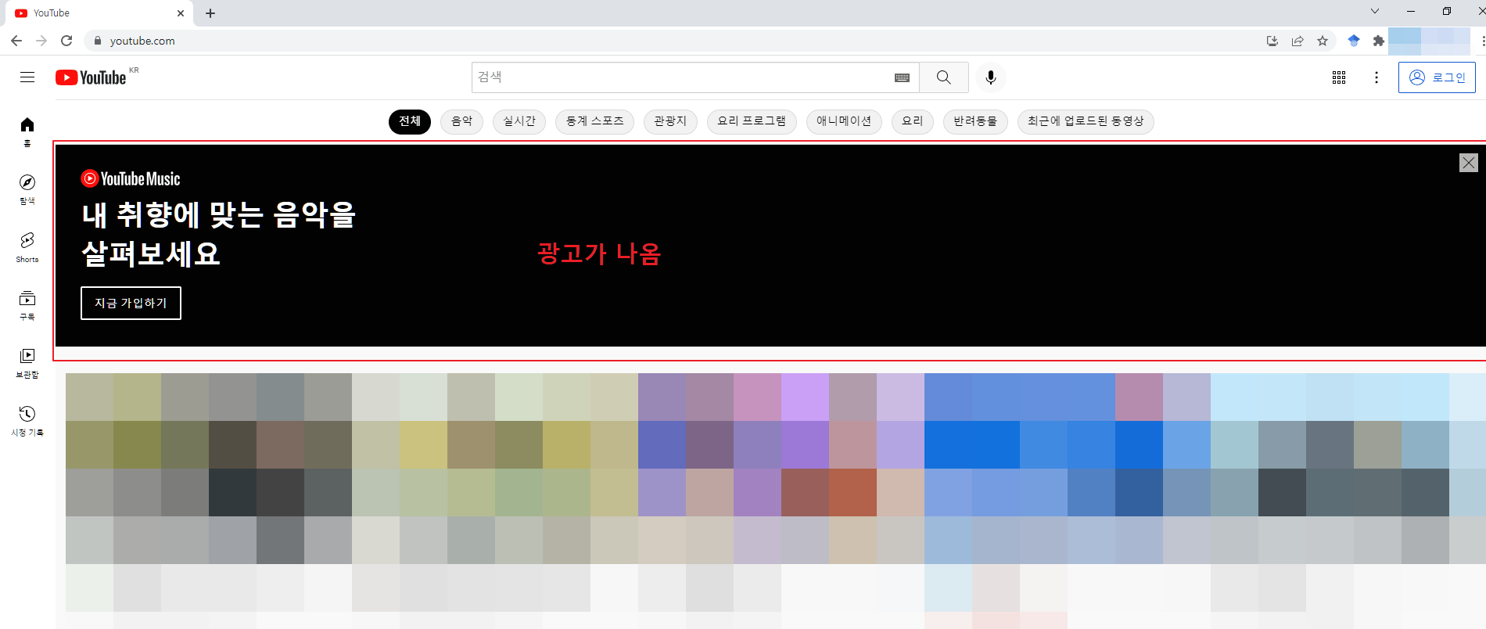The width and height of the screenshot is (1486, 629).
Task: Open Subscriptions (구독) in the sidebar
Action: [x=27, y=305]
